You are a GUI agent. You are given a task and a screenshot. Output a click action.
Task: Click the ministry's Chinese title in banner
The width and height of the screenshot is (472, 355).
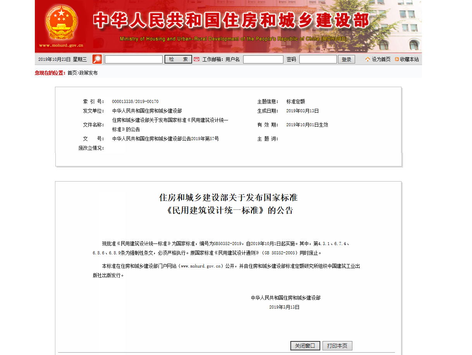[231, 21]
